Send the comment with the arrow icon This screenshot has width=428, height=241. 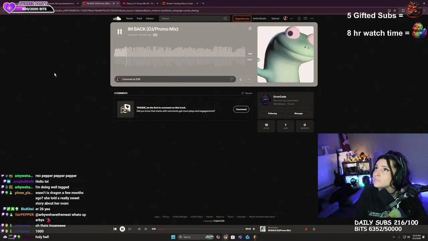pyautogui.click(x=231, y=79)
